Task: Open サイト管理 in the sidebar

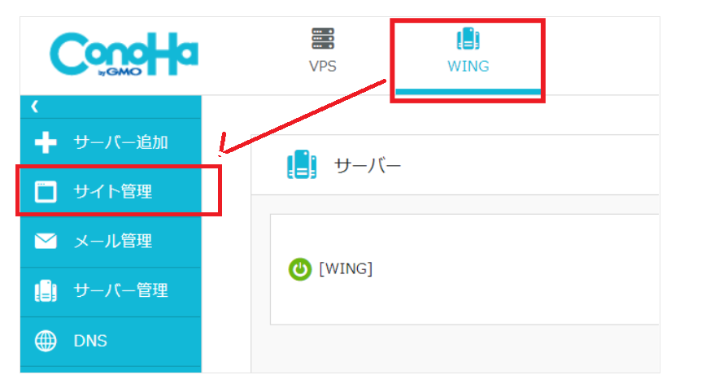Action: point(111,192)
